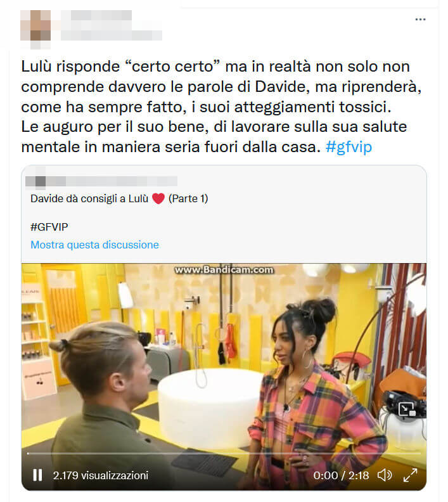Mute the video with the speaker icon

(385, 475)
